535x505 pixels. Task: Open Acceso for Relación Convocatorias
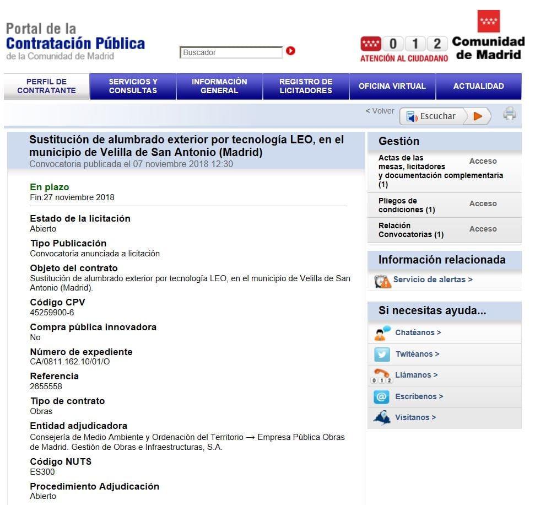(x=483, y=229)
